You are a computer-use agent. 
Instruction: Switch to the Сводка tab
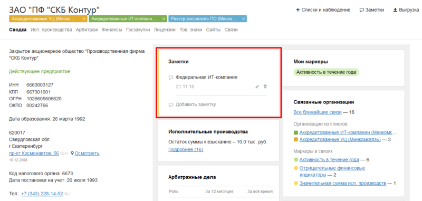click(18, 30)
